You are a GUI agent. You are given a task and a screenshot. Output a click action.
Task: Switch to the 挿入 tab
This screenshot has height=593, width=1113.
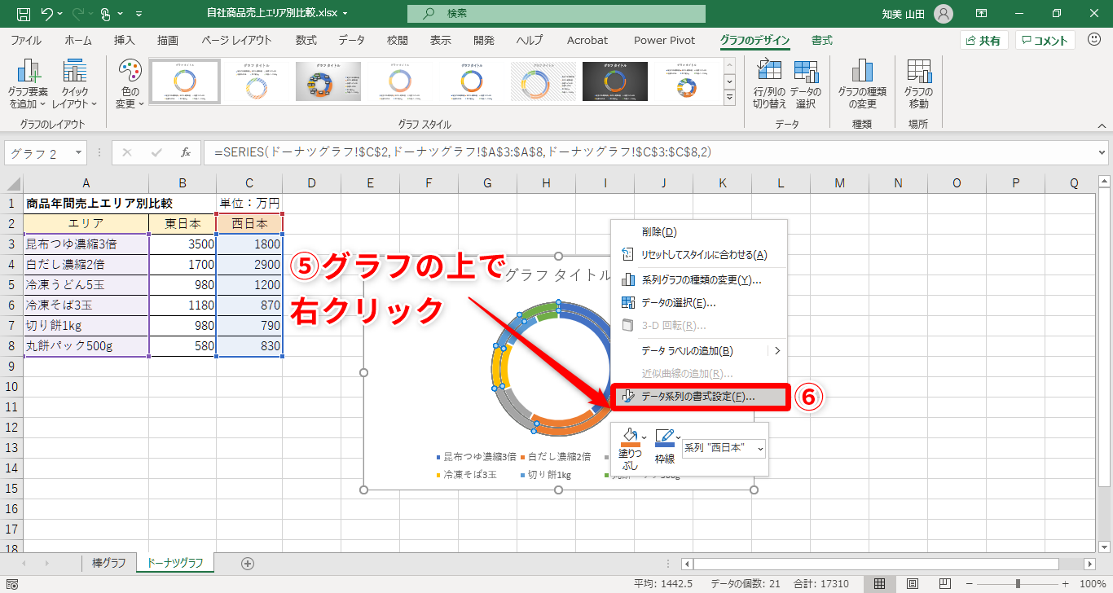(x=125, y=40)
